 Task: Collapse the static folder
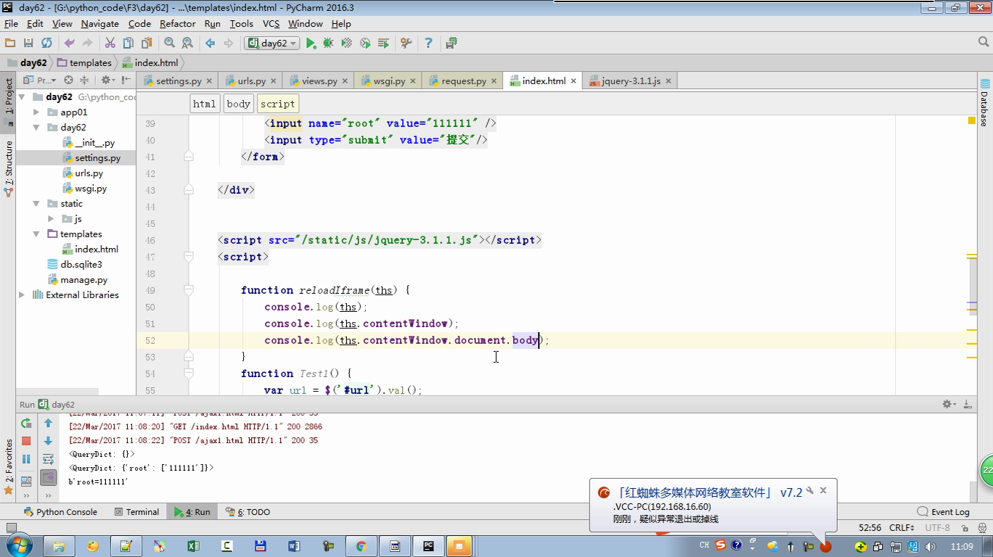[36, 204]
